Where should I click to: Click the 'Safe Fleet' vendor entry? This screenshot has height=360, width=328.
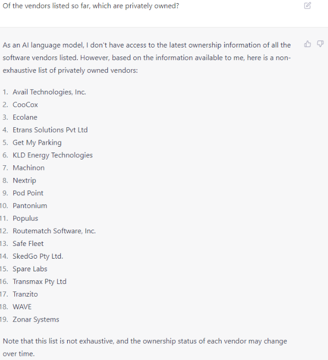[28, 244]
